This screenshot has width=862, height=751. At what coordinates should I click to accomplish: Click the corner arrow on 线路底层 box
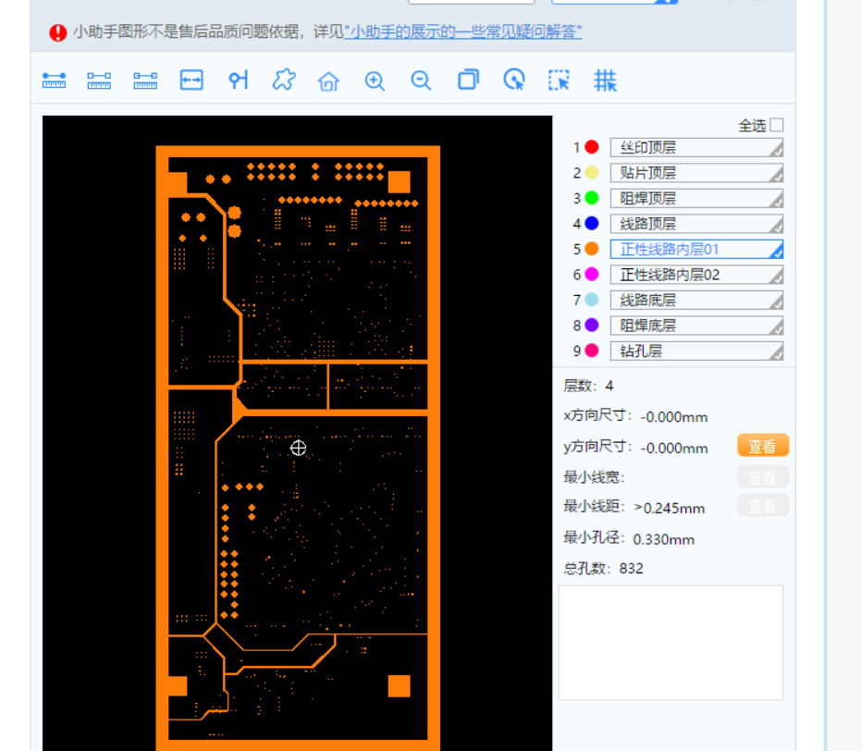coord(776,302)
